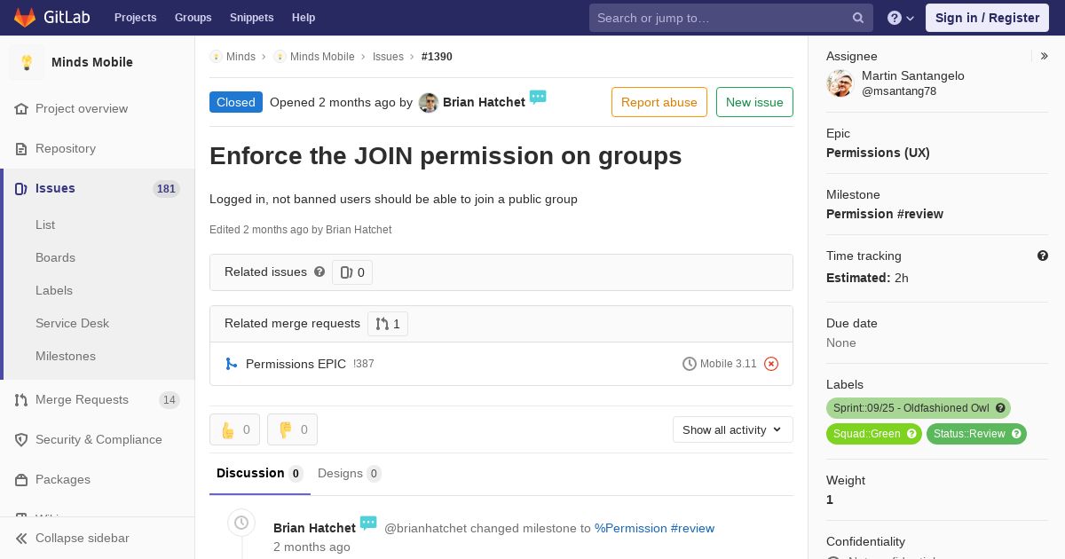This screenshot has height=559, width=1065.
Task: Open Brian Hatchet author profile link
Action: (484, 102)
